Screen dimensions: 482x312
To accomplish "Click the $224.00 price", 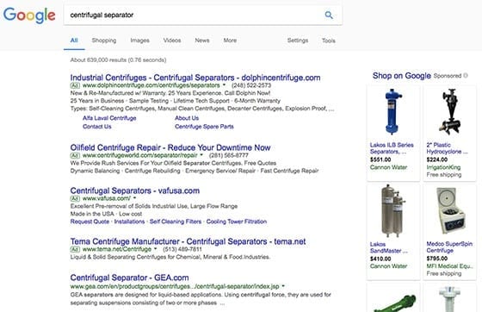I will click(437, 159).
